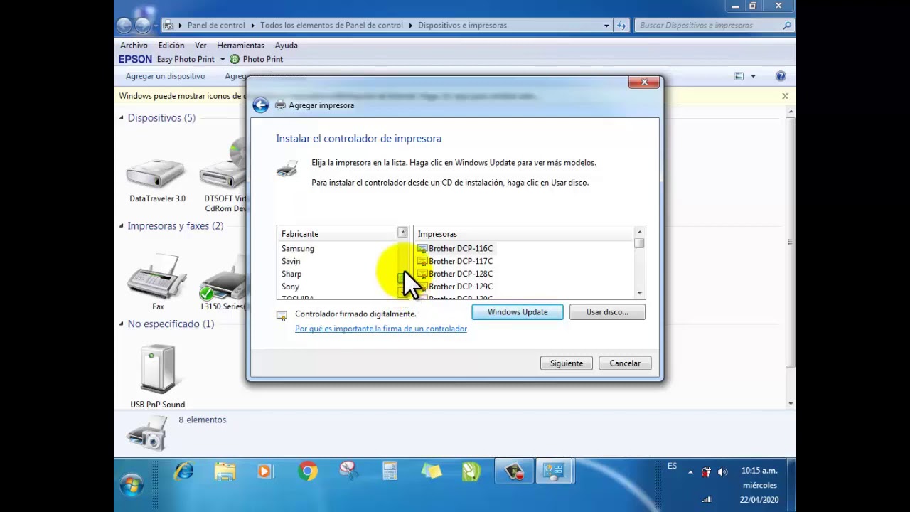Viewport: 910px width, 512px height.
Task: Open the Archivo menu
Action: click(134, 46)
